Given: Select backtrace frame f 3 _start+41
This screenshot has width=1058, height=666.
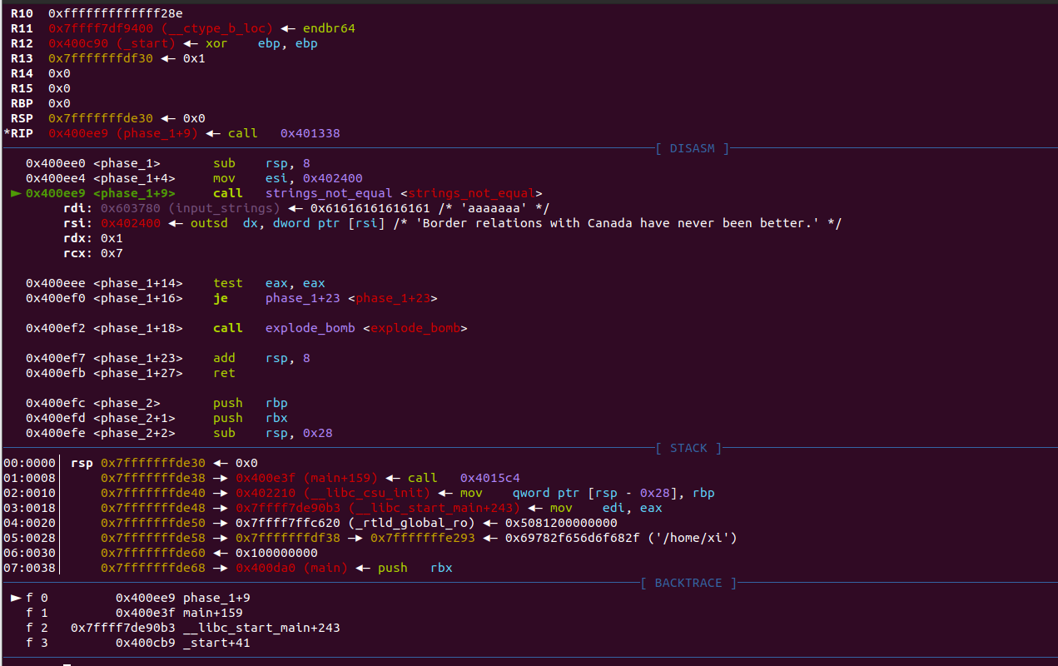Looking at the screenshot, I should coord(138,643).
